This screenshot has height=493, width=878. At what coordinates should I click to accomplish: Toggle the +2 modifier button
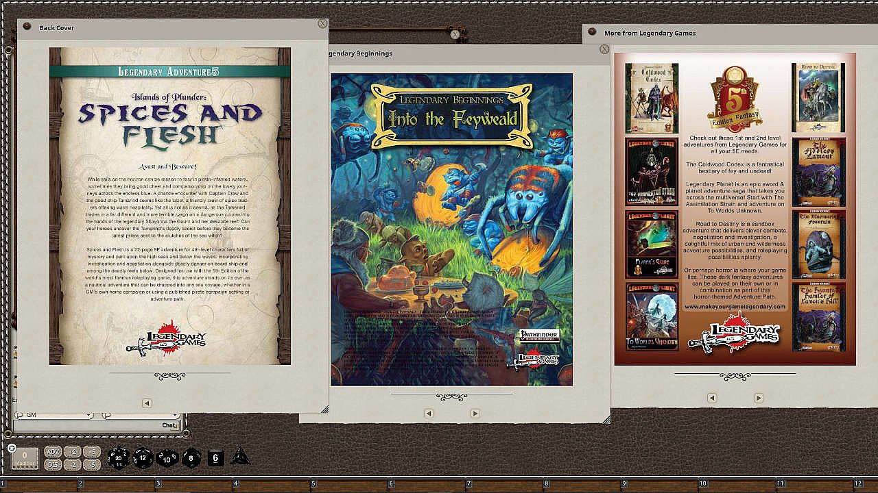point(73,451)
